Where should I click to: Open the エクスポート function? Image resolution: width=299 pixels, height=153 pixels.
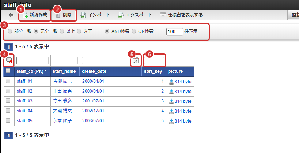[135, 15]
